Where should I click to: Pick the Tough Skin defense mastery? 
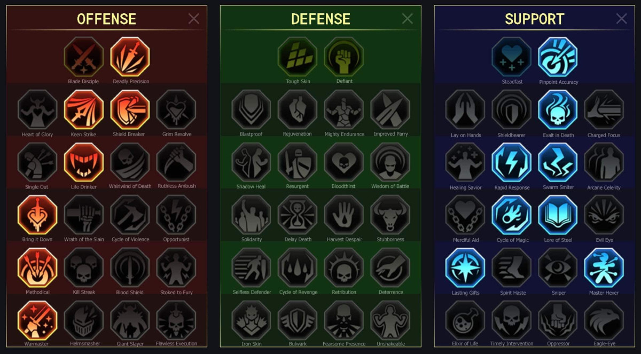pyautogui.click(x=298, y=57)
